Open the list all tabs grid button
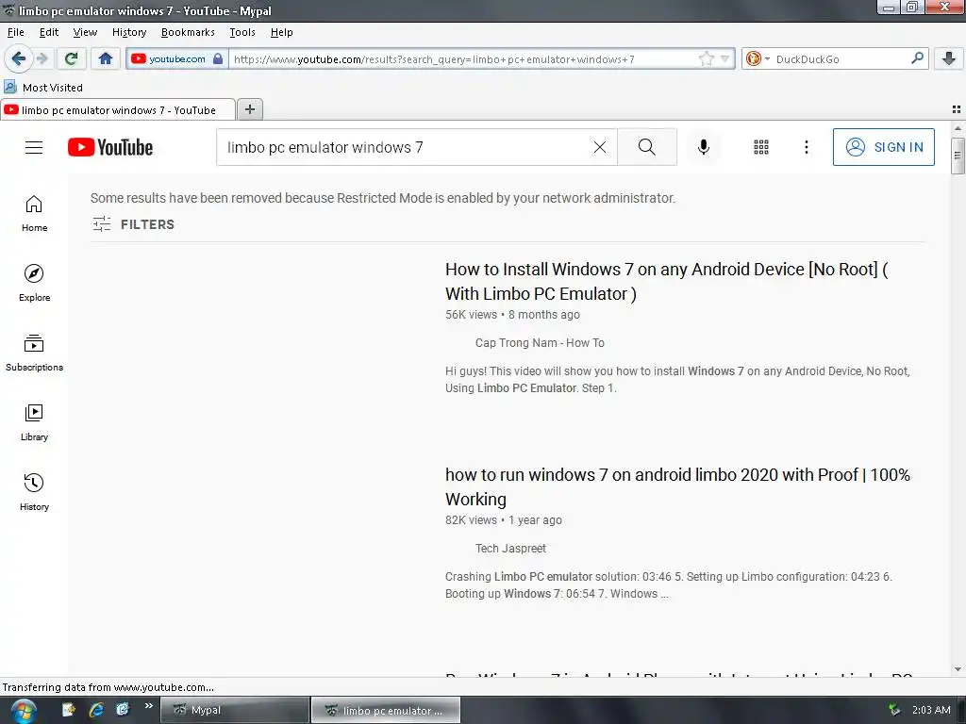 click(x=957, y=109)
